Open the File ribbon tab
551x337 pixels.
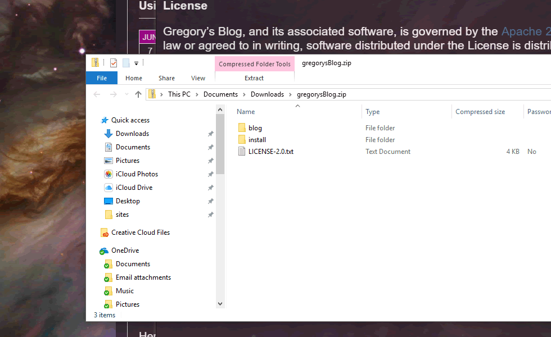(102, 78)
